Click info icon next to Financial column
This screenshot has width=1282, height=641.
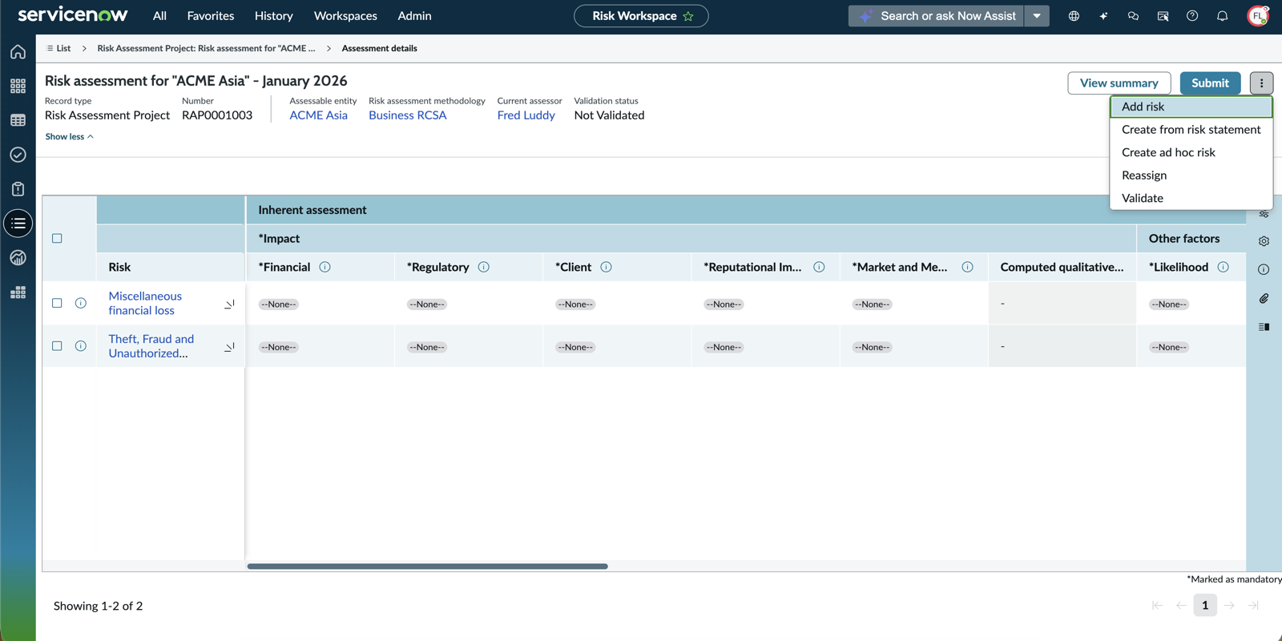325,267
